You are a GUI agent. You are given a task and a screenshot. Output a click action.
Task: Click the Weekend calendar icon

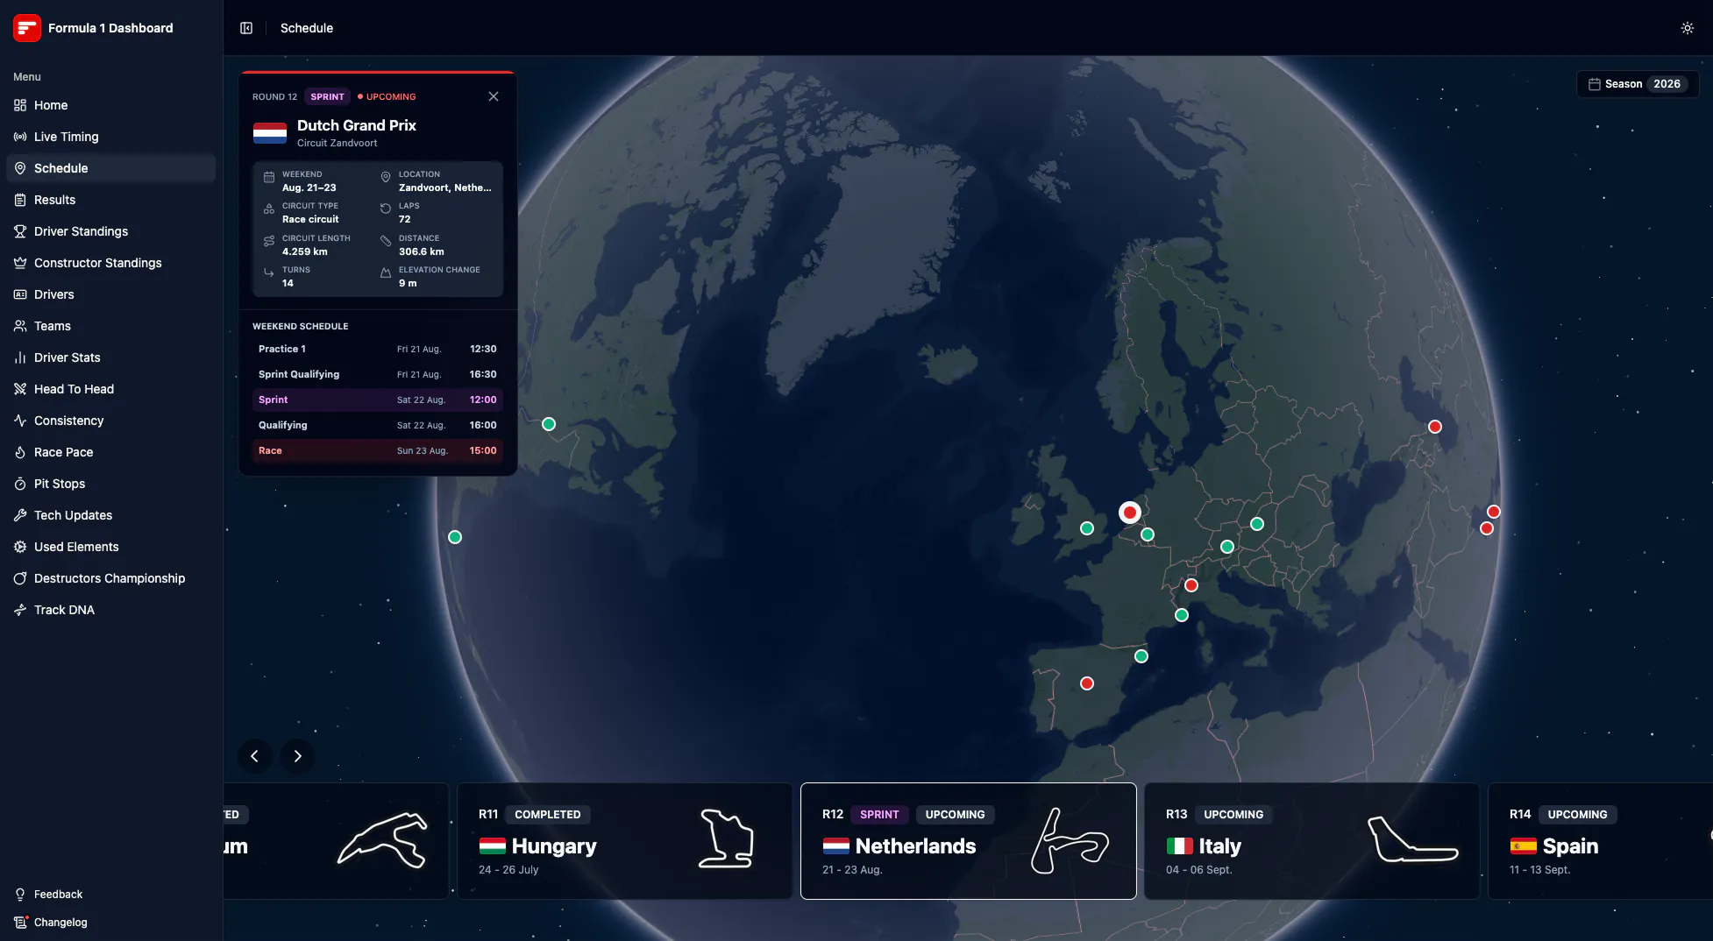(269, 177)
